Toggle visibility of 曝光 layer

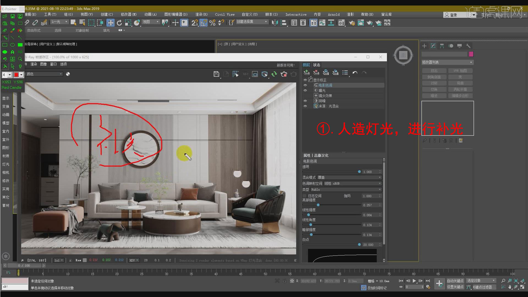pos(305,90)
